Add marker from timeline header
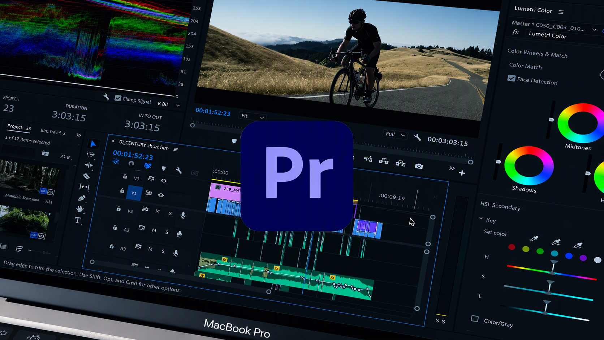604x340 pixels. [164, 168]
